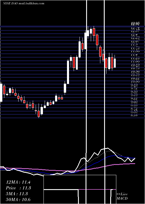Click the 9.22 price axis label
This screenshot has width=145, height=204.
[x=134, y=98]
